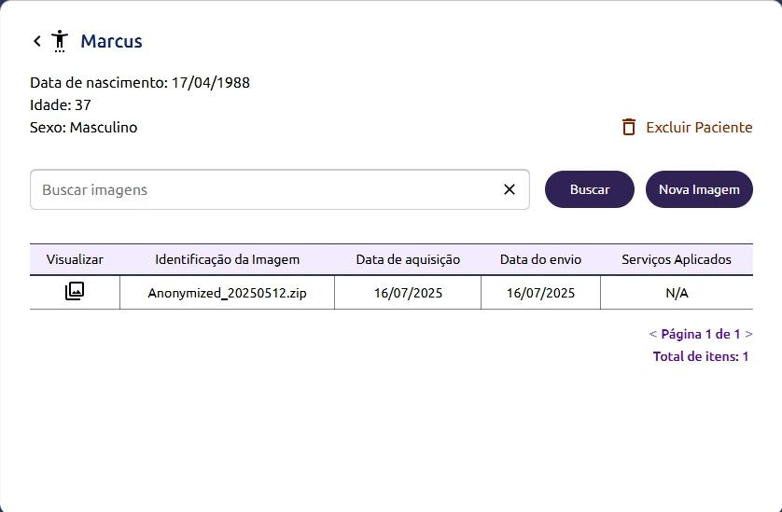Go to next page arrow
The height and width of the screenshot is (512, 782).
749,334
